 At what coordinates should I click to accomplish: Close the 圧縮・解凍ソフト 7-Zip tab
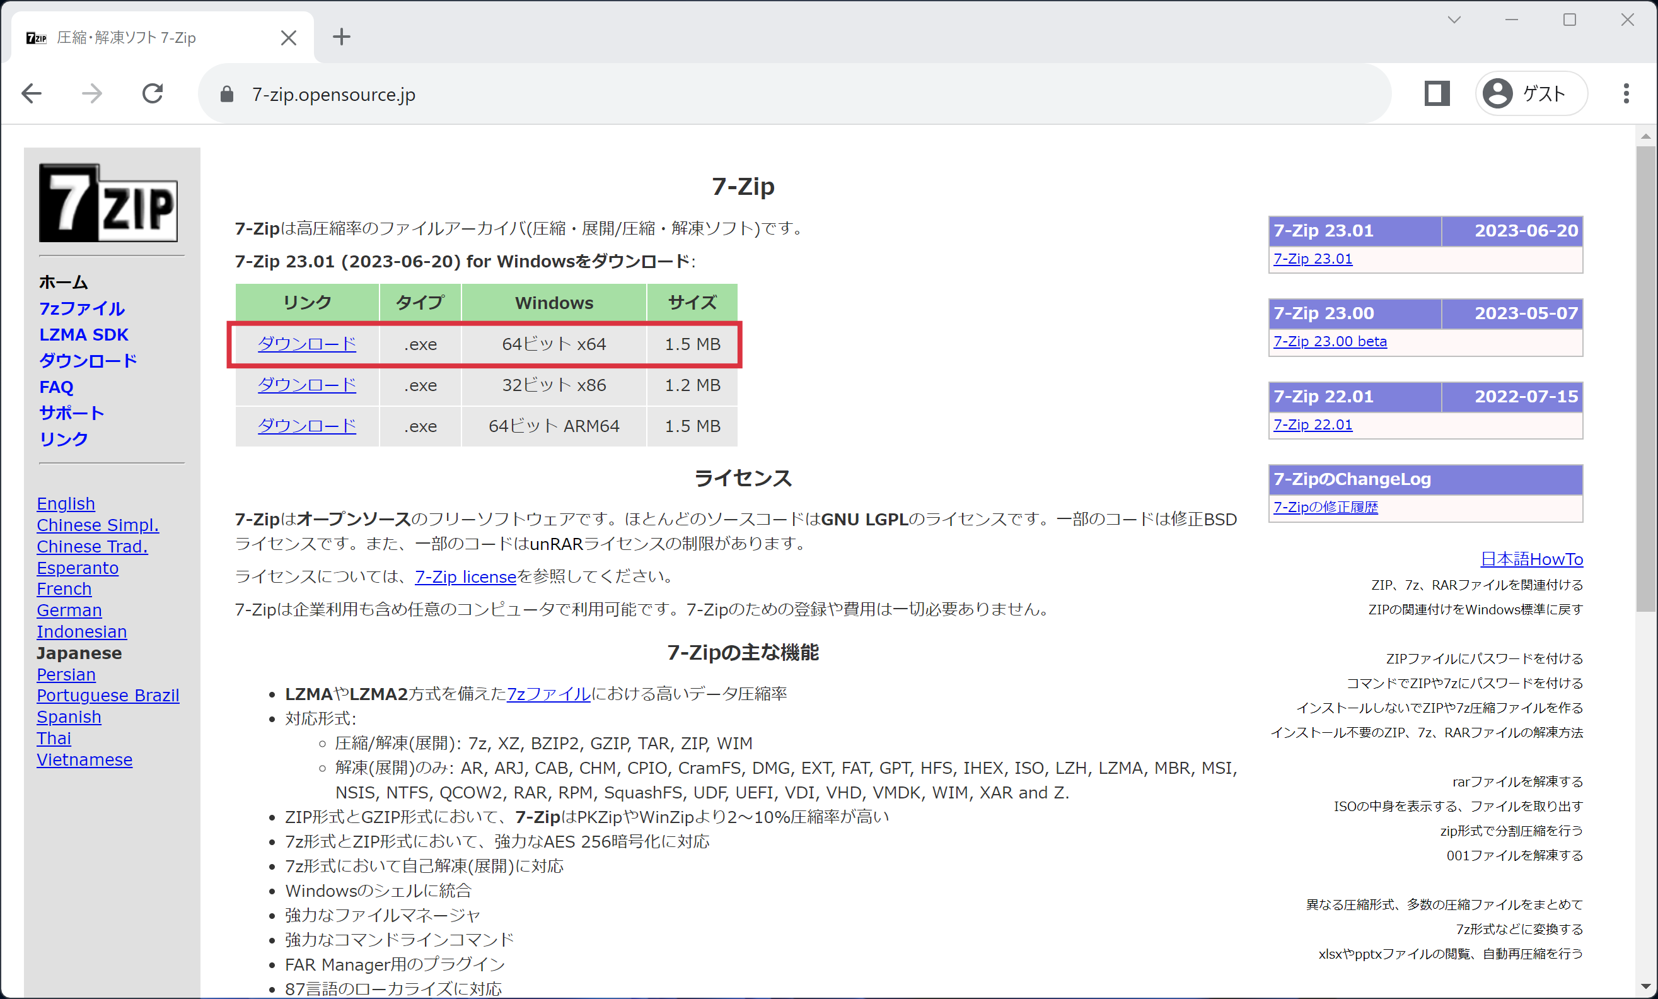[289, 38]
